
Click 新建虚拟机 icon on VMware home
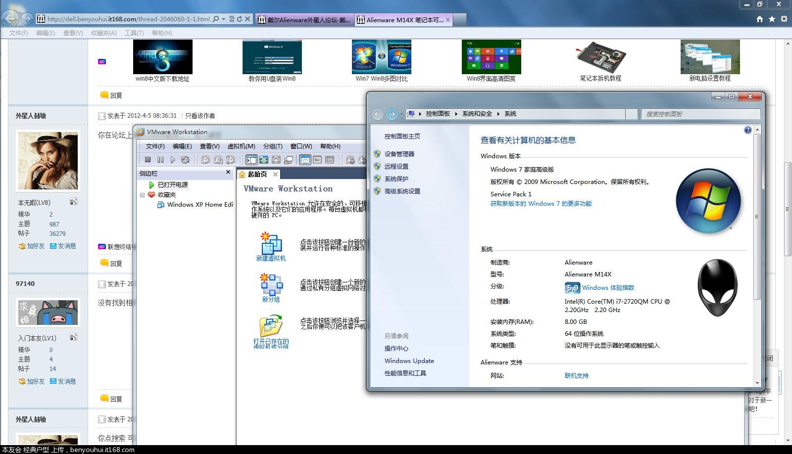click(271, 243)
